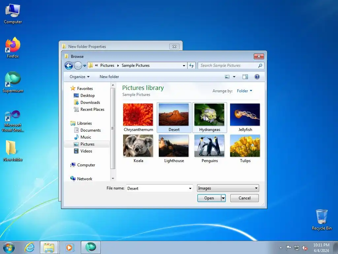The height and width of the screenshot is (254, 338).
Task: Click the Open button
Action: [209, 198]
